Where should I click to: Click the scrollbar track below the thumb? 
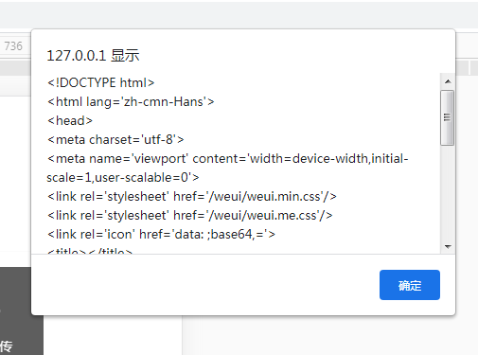[448, 192]
